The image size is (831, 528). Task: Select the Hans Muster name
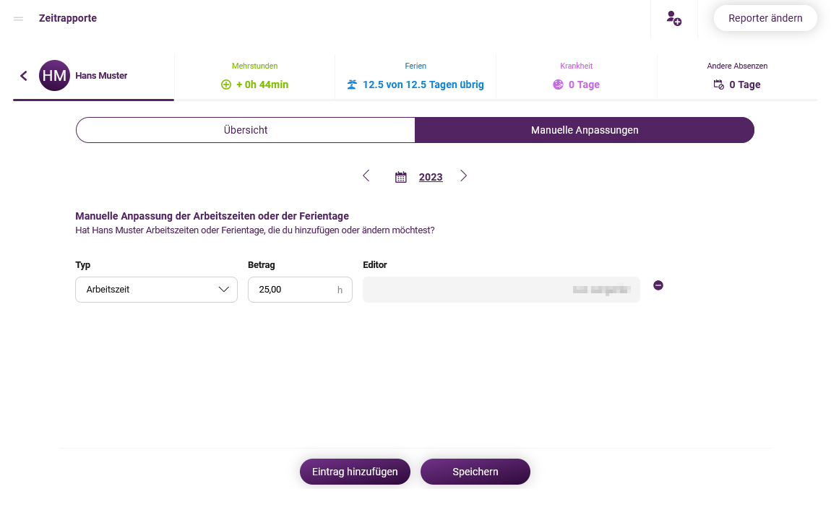[101, 76]
